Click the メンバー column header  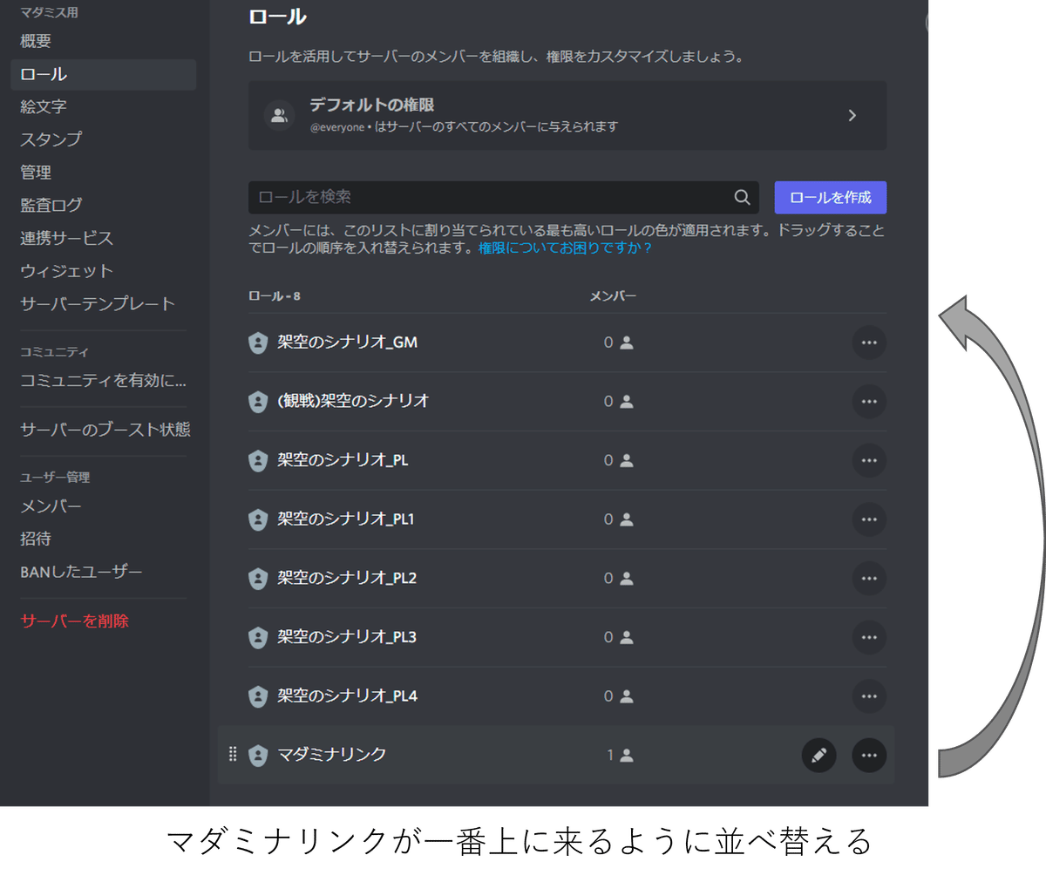[x=613, y=296]
